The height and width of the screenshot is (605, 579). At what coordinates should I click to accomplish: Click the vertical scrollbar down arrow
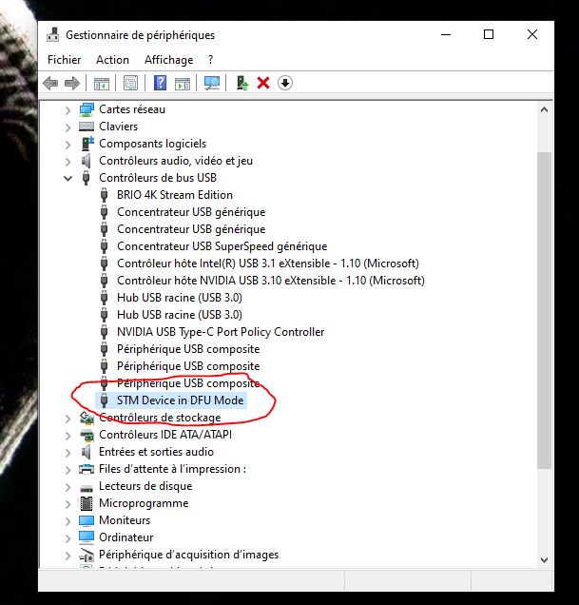pos(545,560)
